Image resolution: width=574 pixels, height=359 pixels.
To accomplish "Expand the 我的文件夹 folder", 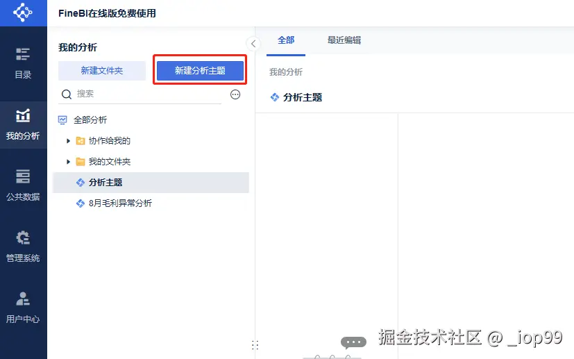I will [68, 162].
